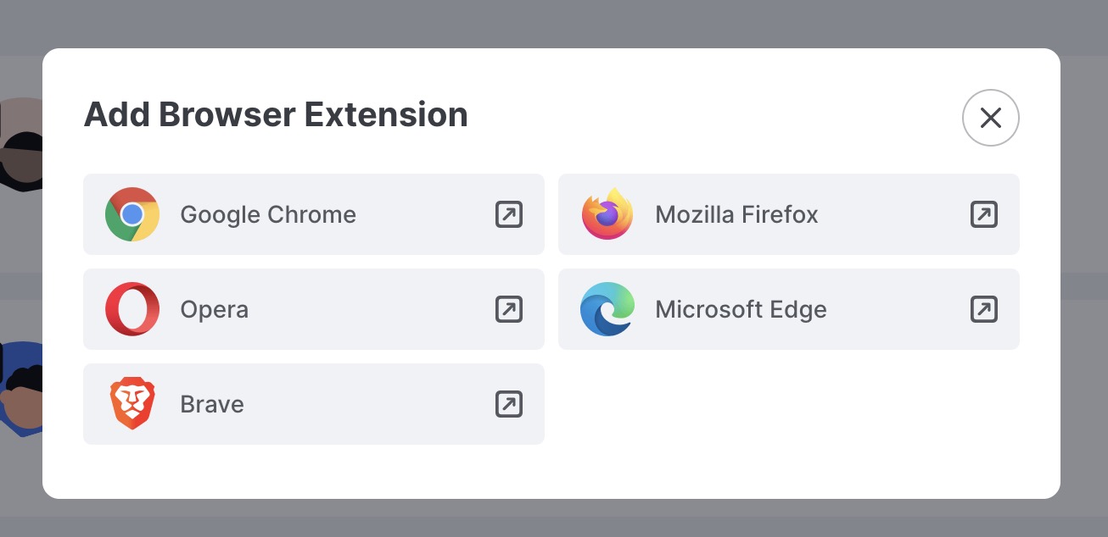Viewport: 1108px width, 537px height.
Task: Click the dimmed backdrop above the dialog
Action: coord(554,24)
